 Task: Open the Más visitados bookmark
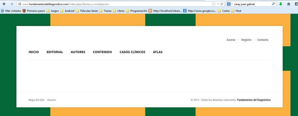[x=11, y=11]
